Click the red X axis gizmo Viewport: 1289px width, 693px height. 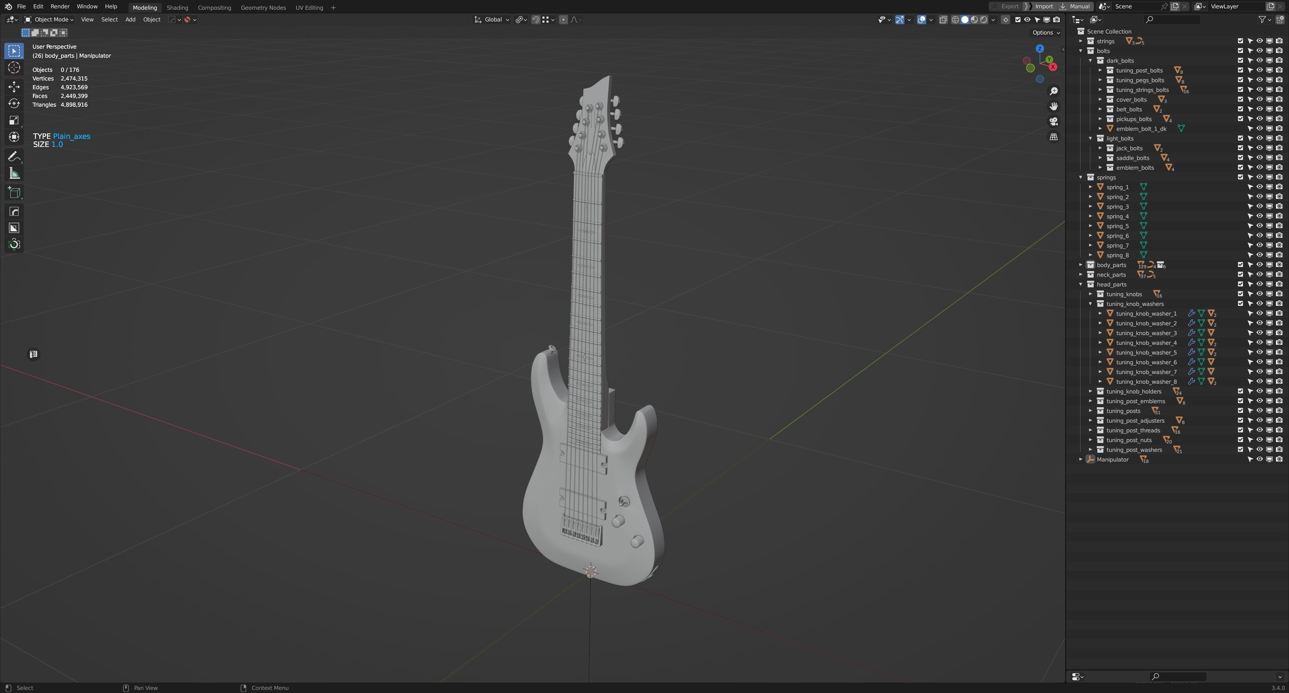pos(1053,66)
